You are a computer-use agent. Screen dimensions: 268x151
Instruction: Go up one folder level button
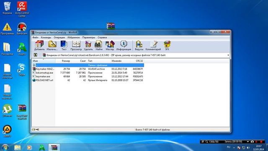[x=36, y=55]
